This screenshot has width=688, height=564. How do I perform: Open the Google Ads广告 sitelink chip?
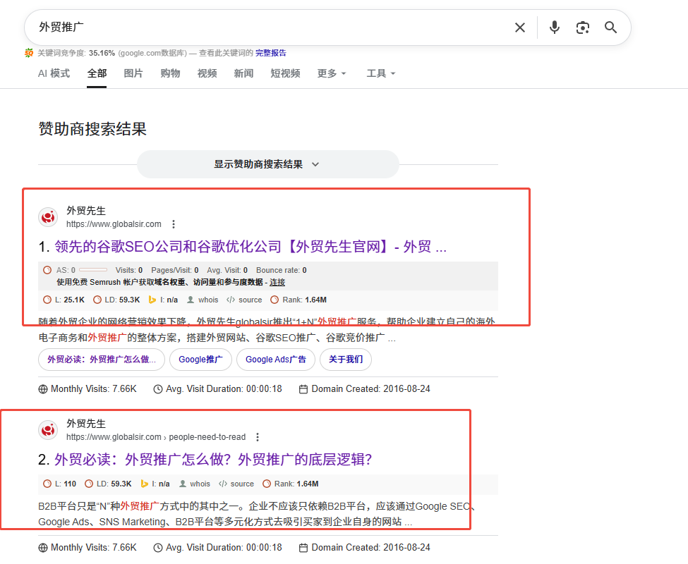coord(275,360)
